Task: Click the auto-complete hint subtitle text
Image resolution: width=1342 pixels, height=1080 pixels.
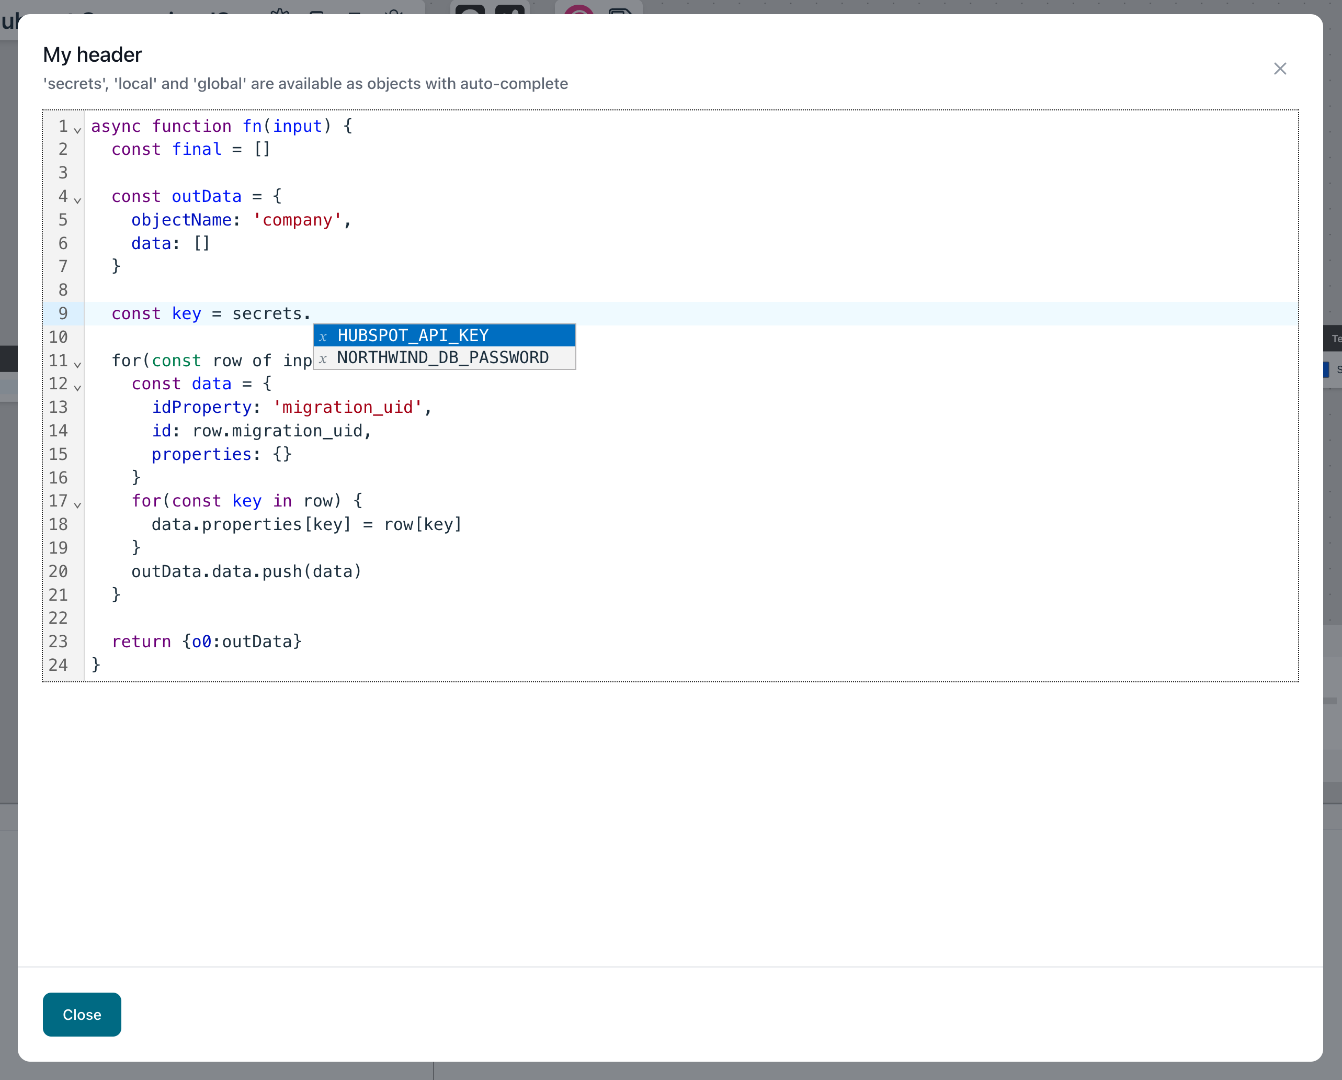Action: (305, 84)
